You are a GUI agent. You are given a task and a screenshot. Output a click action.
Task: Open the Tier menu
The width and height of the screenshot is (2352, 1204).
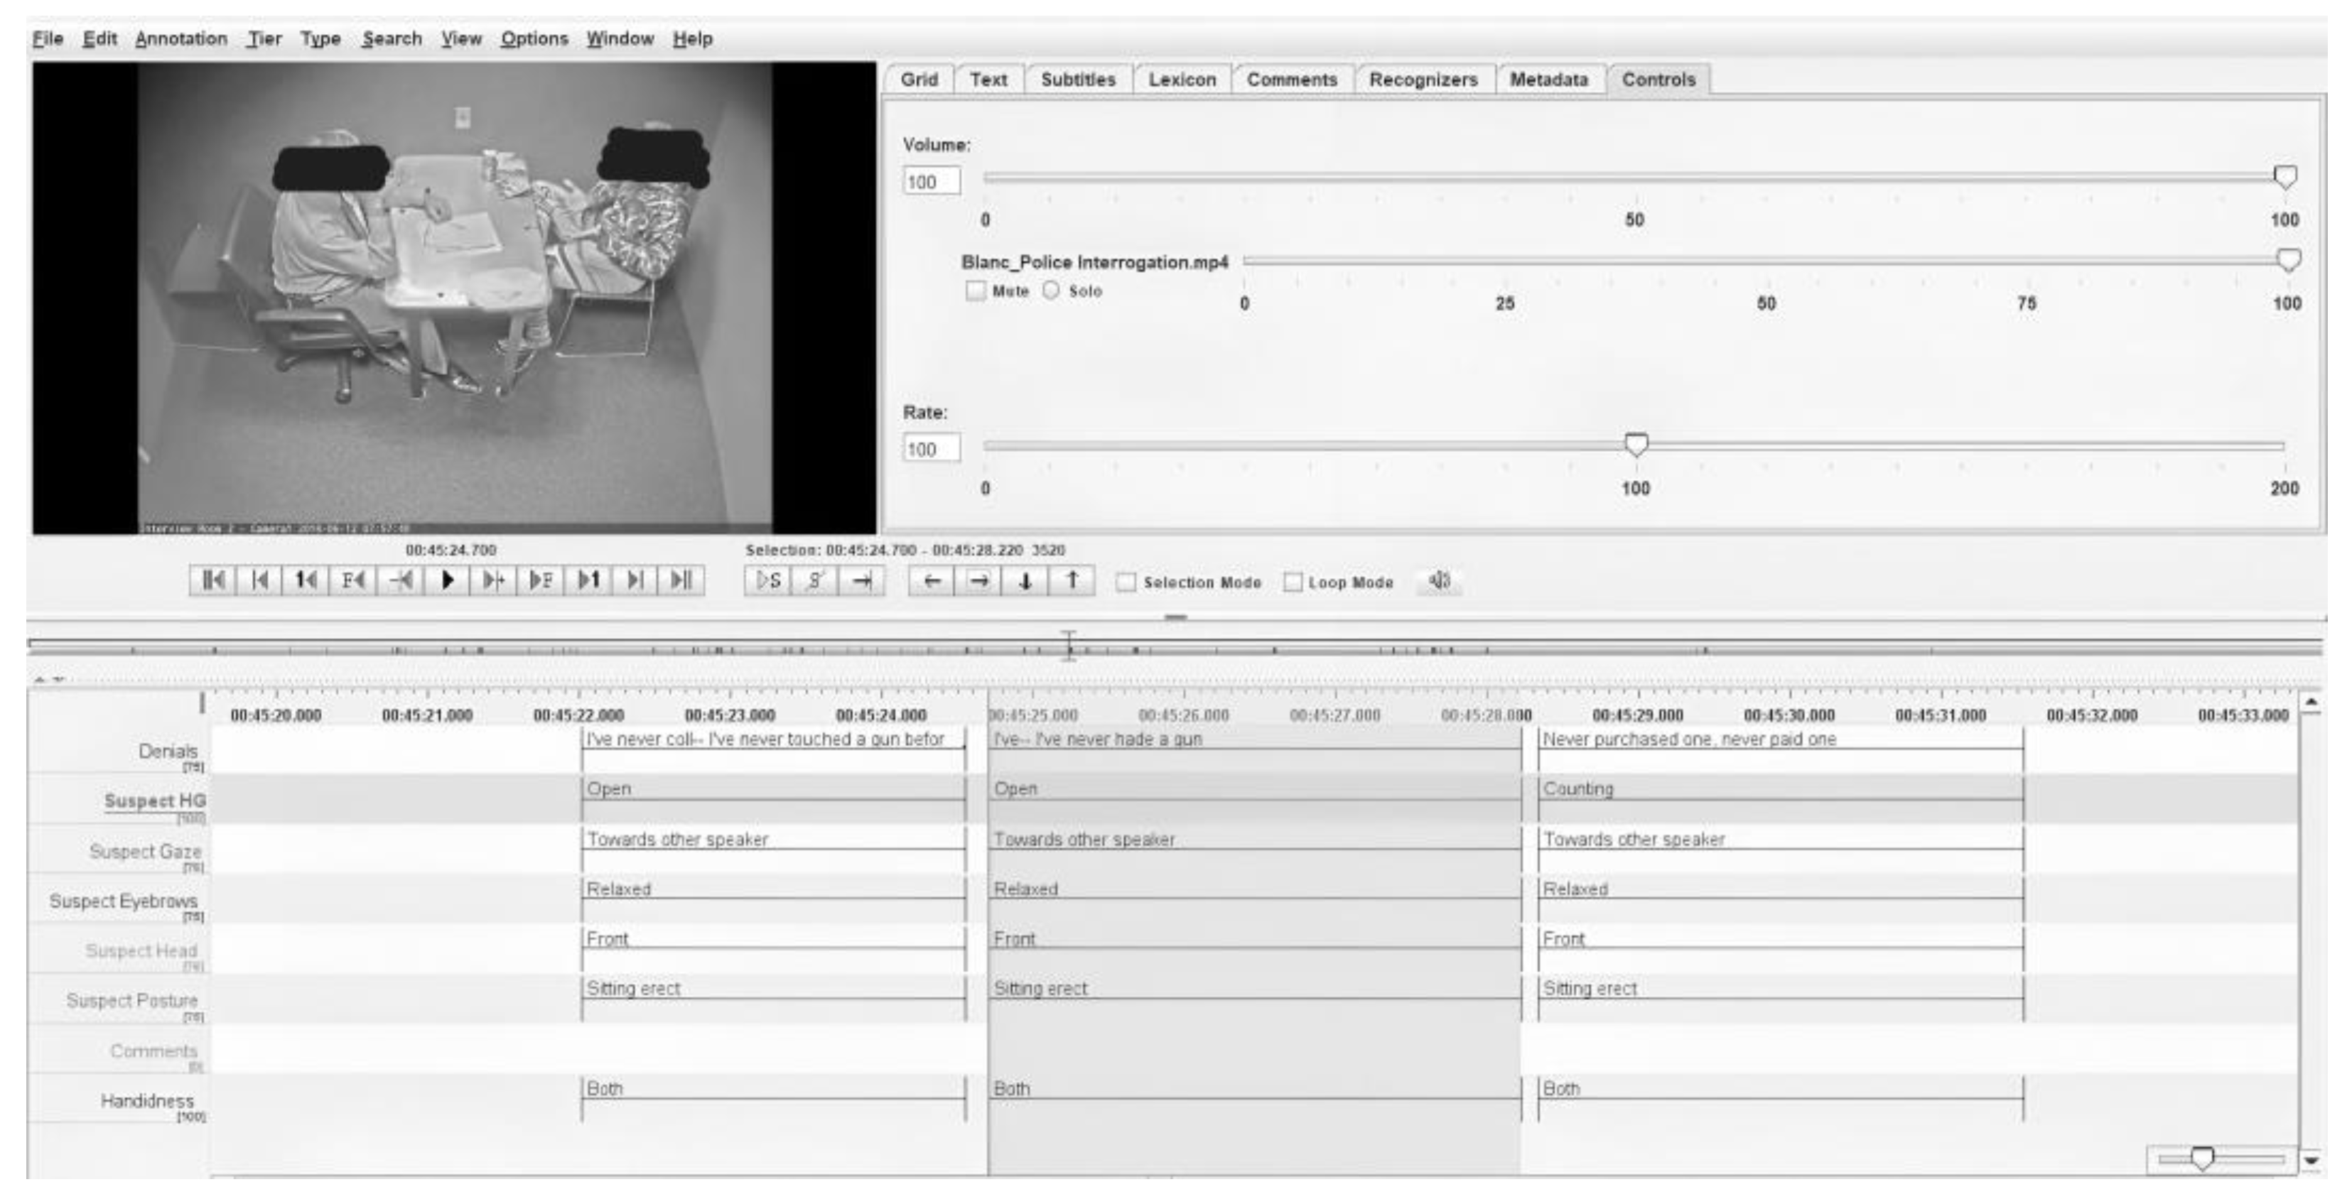pyautogui.click(x=264, y=38)
